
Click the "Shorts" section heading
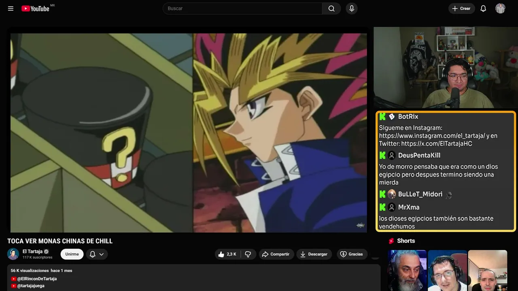tap(406, 241)
